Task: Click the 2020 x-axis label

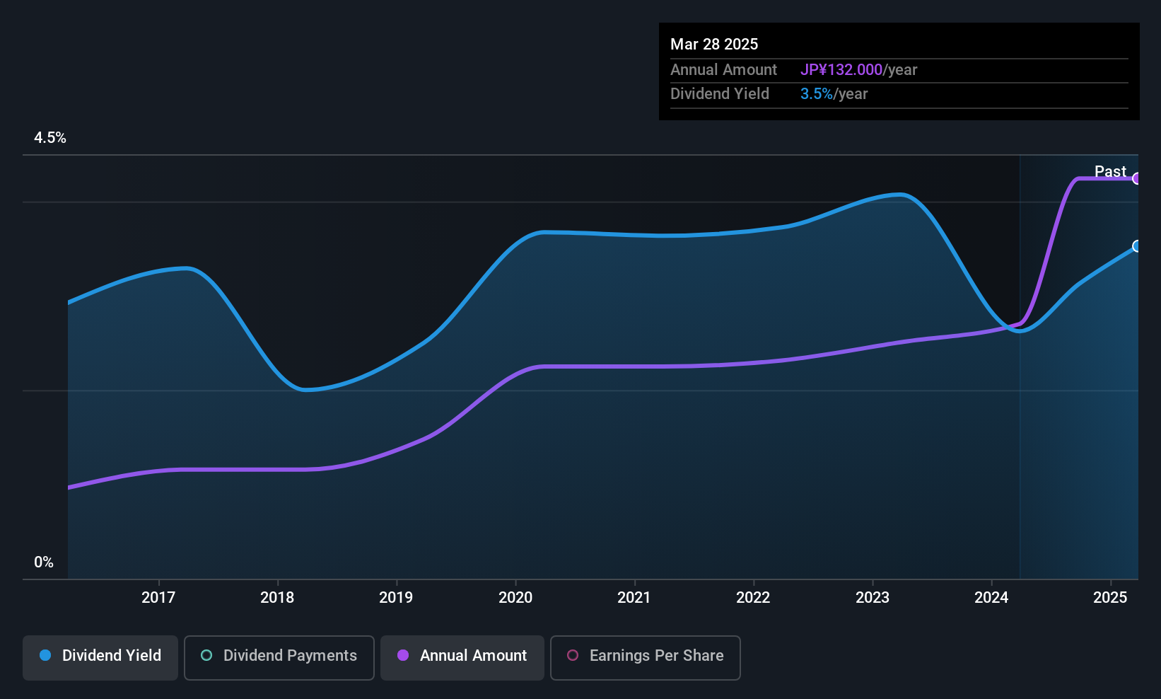Action: click(515, 597)
